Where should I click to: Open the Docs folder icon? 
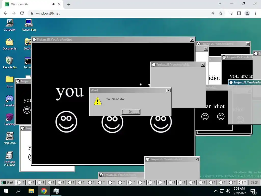10,82
